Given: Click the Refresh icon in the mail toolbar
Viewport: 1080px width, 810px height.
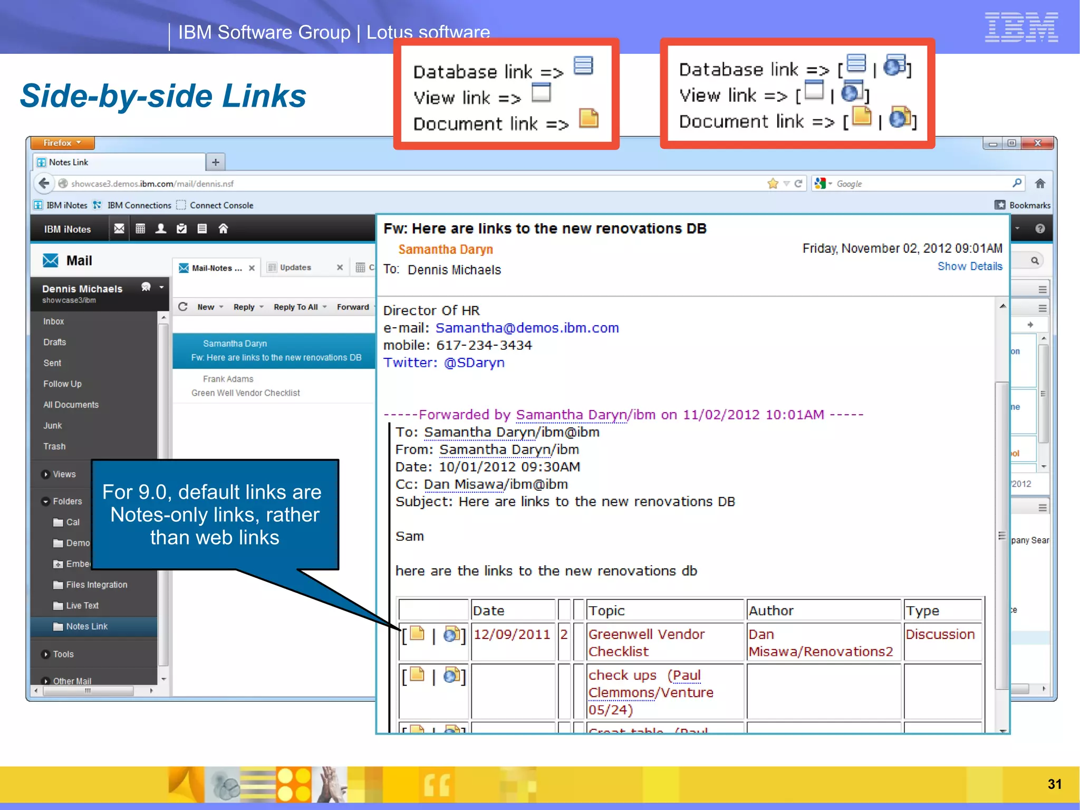Looking at the screenshot, I should [183, 307].
